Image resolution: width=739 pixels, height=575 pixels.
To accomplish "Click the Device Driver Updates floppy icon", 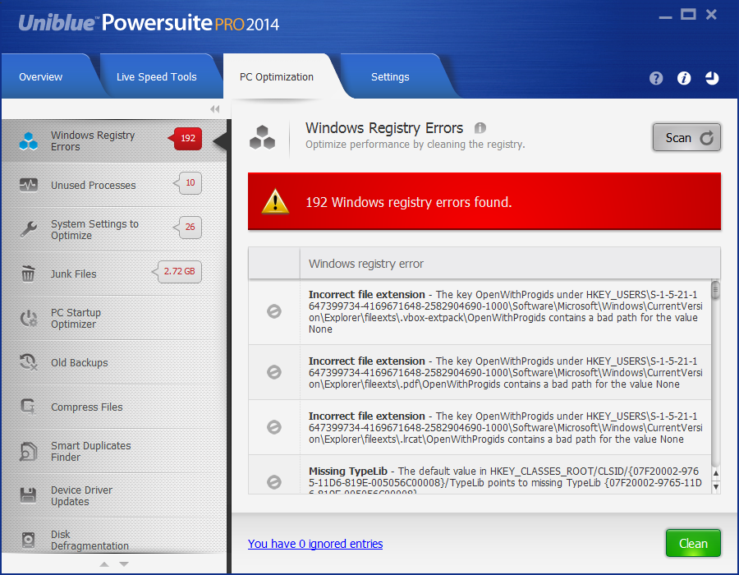I will [x=28, y=494].
